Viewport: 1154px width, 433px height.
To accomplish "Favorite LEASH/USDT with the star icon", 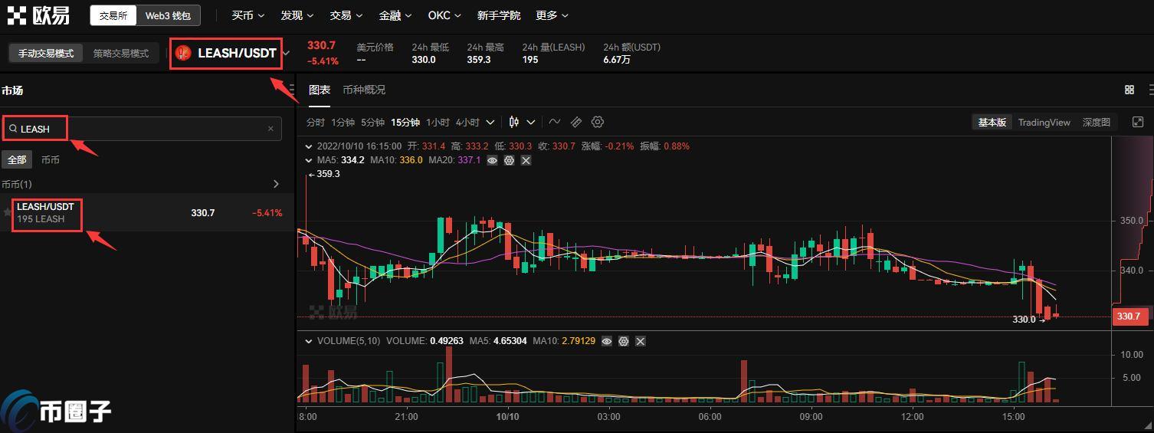I will (x=8, y=212).
